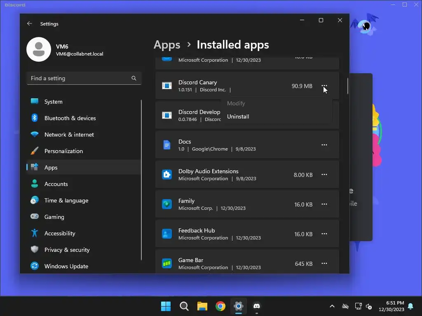Click in the Find a setting field

tap(84, 78)
